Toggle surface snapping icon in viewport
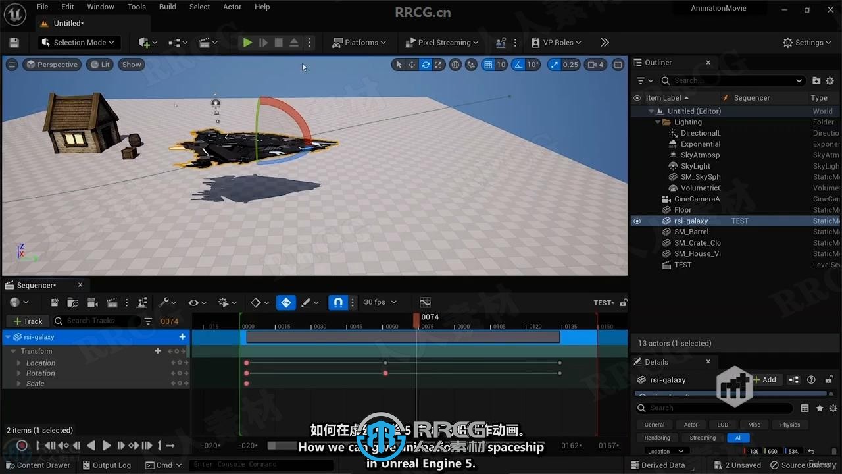 (471, 65)
